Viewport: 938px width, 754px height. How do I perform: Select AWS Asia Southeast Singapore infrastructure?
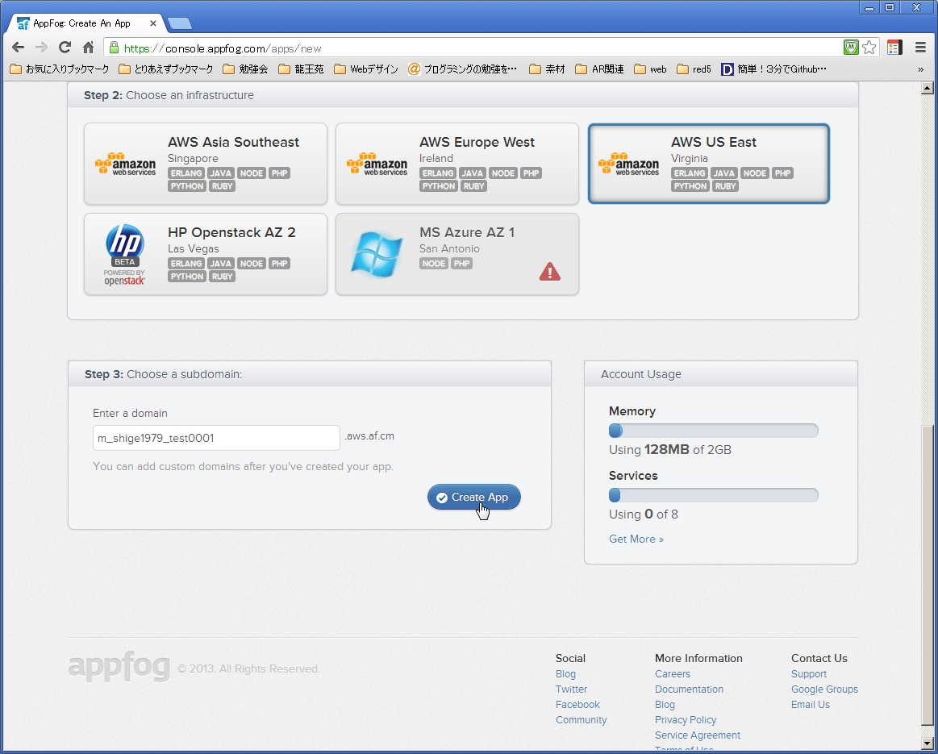[206, 164]
